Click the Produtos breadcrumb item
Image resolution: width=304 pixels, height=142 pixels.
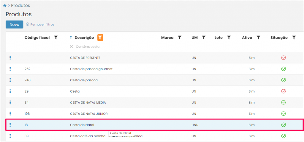pyautogui.click(x=20, y=6)
